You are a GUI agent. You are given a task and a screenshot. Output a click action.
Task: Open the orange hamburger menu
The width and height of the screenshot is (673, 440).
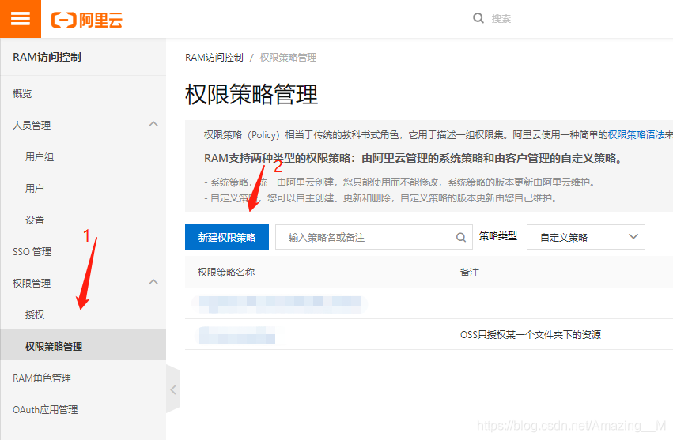(x=21, y=19)
